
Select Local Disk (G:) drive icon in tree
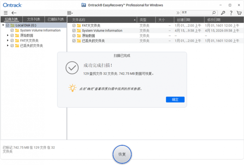tap(13, 25)
